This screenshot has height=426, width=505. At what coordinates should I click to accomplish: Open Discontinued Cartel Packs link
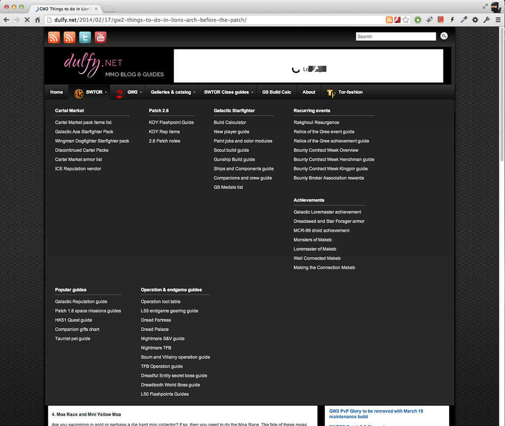tap(81, 150)
